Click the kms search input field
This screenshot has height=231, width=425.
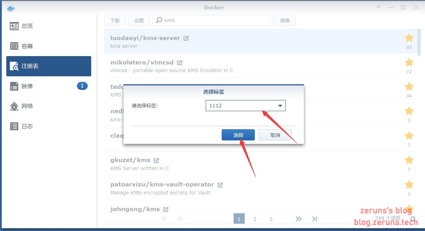point(212,20)
